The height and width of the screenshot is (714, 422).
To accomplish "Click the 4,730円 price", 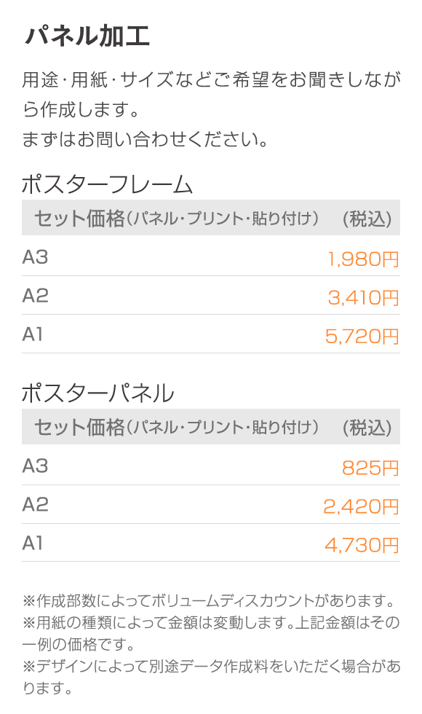I will click(x=362, y=545).
